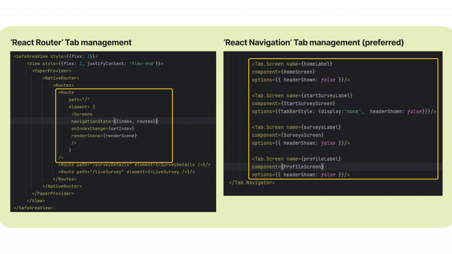
Task: Click the 'React Navigation' Tab management heading
Action: [314, 43]
